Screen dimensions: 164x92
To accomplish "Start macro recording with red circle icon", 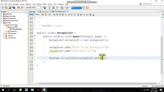I will pyautogui.click(x=84, y=15).
